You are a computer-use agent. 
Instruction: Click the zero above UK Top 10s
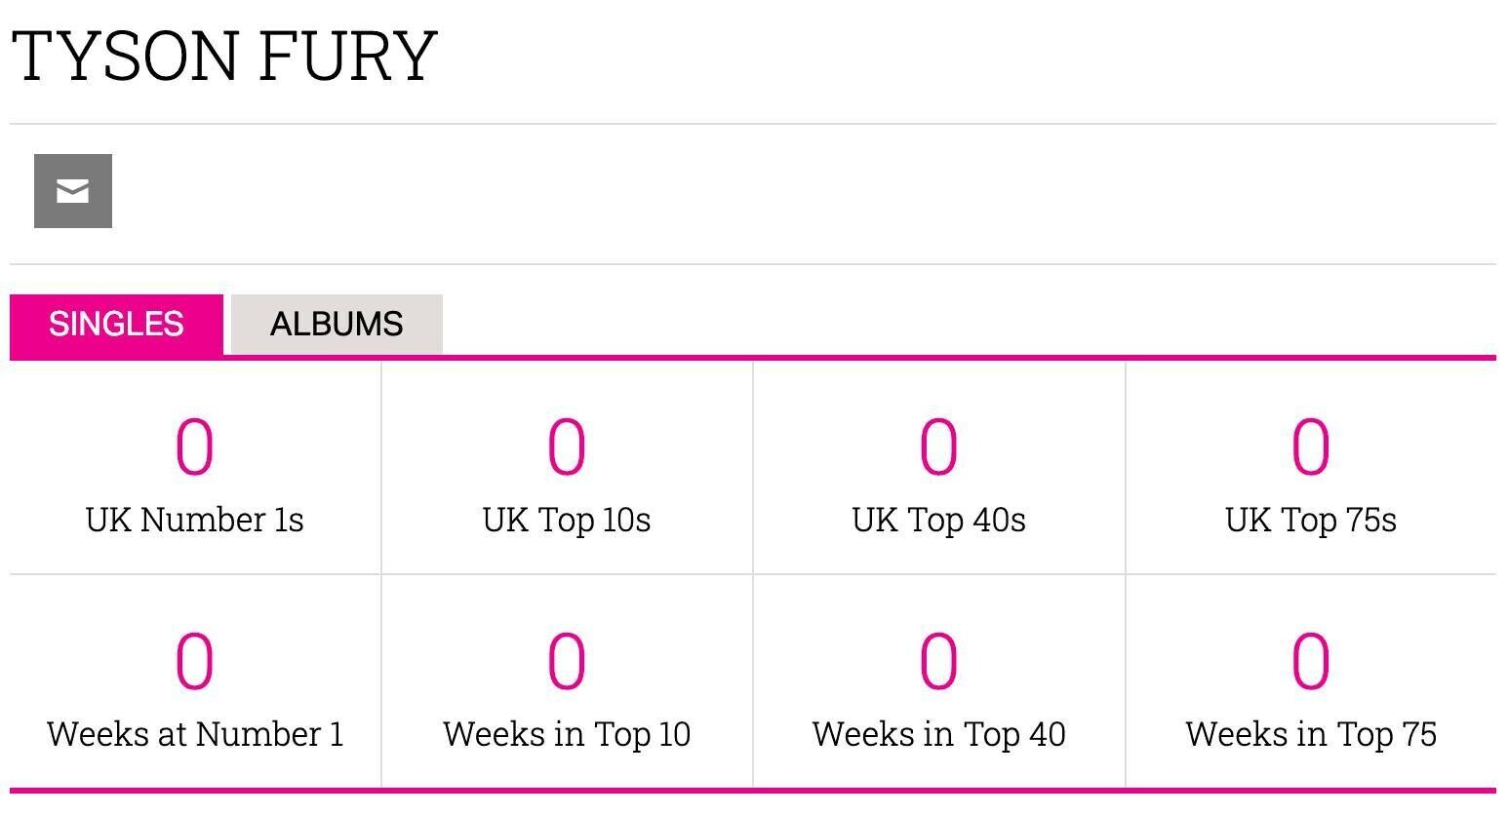coord(567,447)
